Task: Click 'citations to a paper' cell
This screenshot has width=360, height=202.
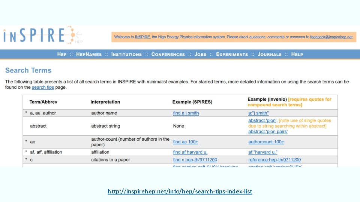Action: tap(110, 160)
